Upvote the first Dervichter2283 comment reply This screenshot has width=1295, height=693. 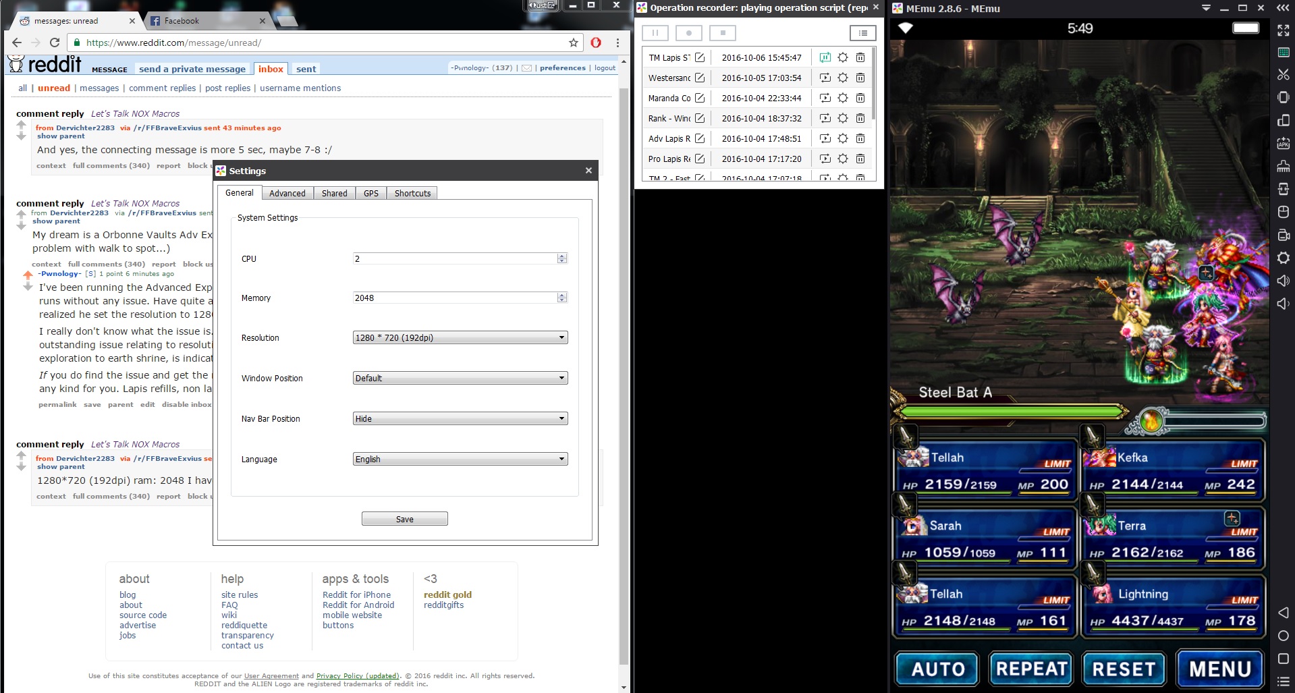(x=21, y=124)
